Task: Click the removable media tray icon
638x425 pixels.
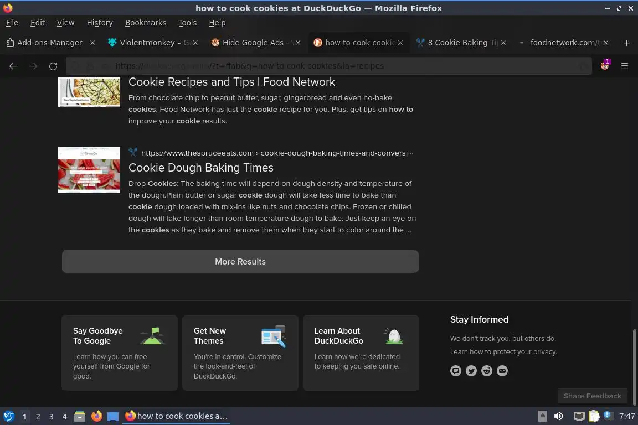Action: (542, 416)
